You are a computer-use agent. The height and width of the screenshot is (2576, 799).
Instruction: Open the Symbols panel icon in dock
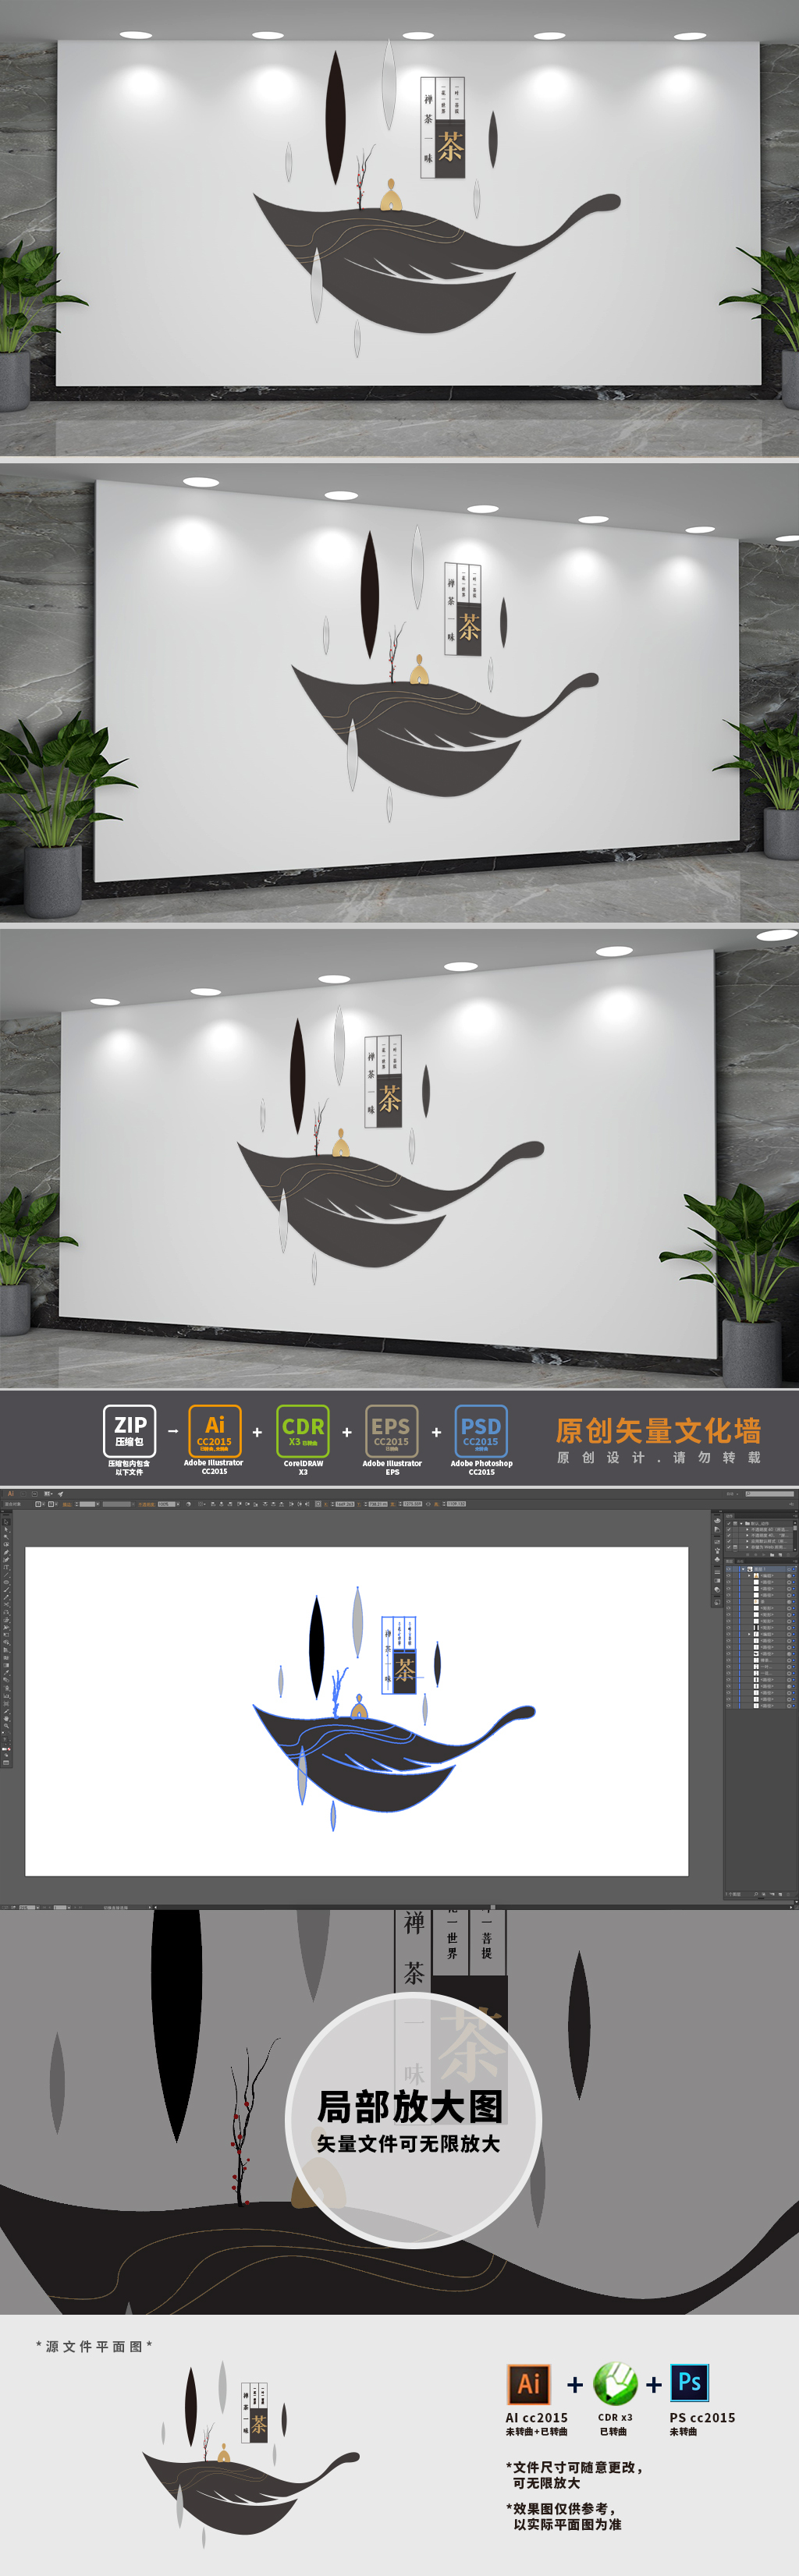pos(717,1560)
